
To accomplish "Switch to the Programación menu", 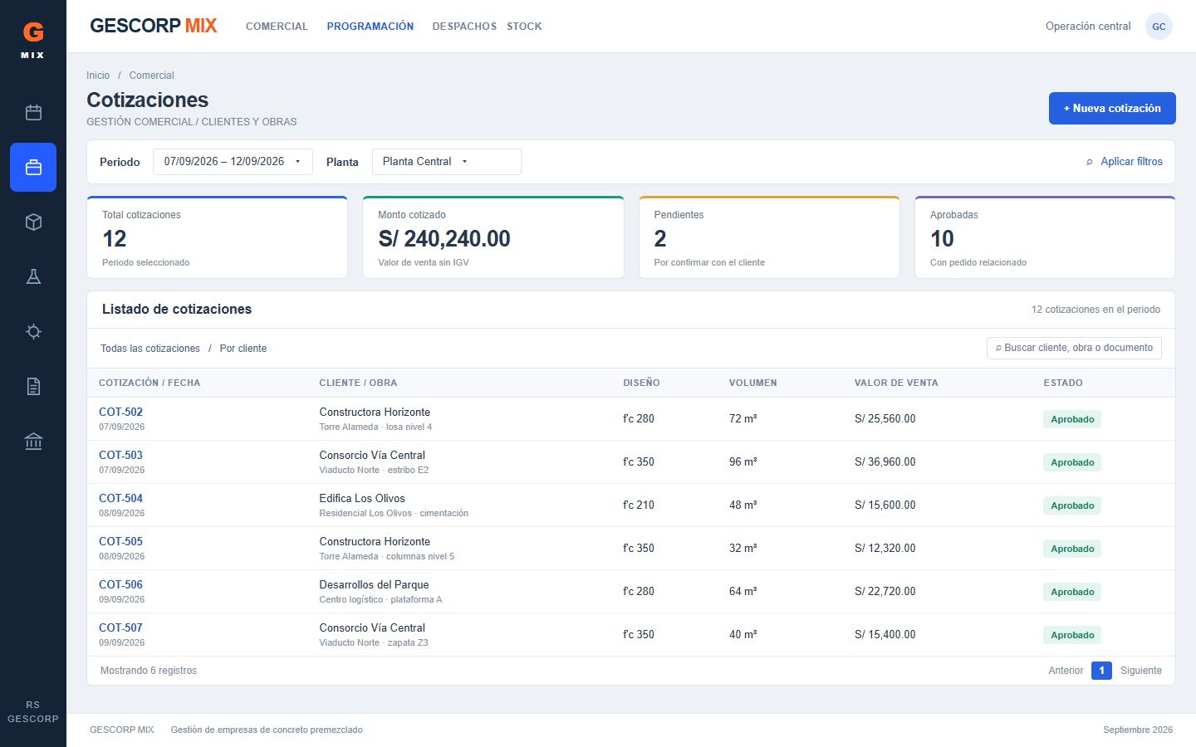I will coord(370,27).
